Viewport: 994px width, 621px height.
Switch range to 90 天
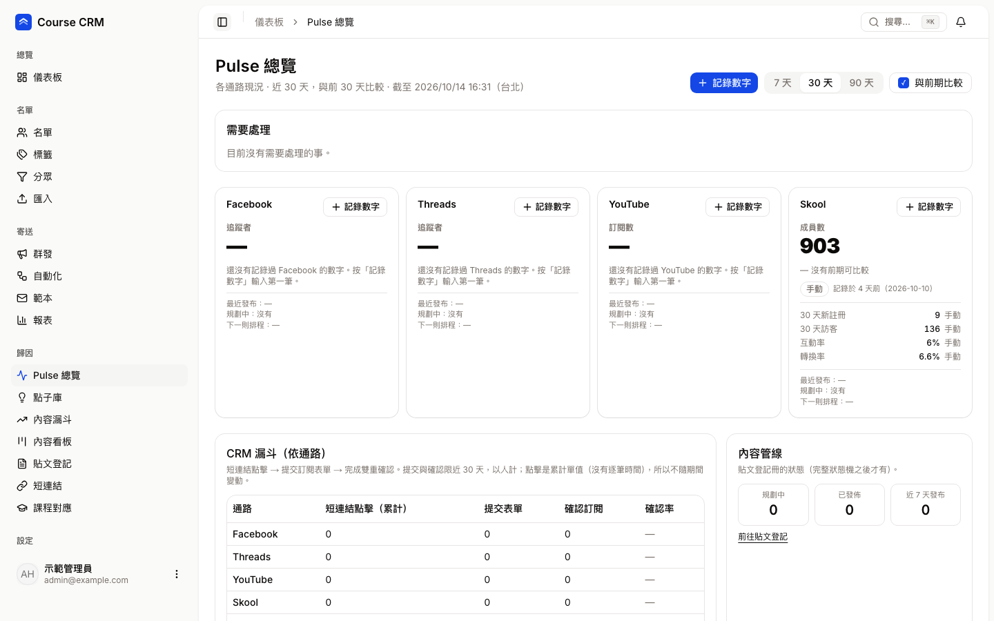[861, 83]
